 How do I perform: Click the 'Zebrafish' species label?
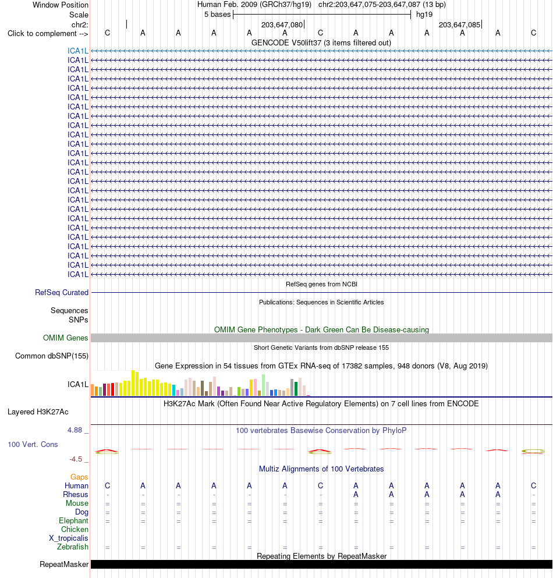(73, 547)
